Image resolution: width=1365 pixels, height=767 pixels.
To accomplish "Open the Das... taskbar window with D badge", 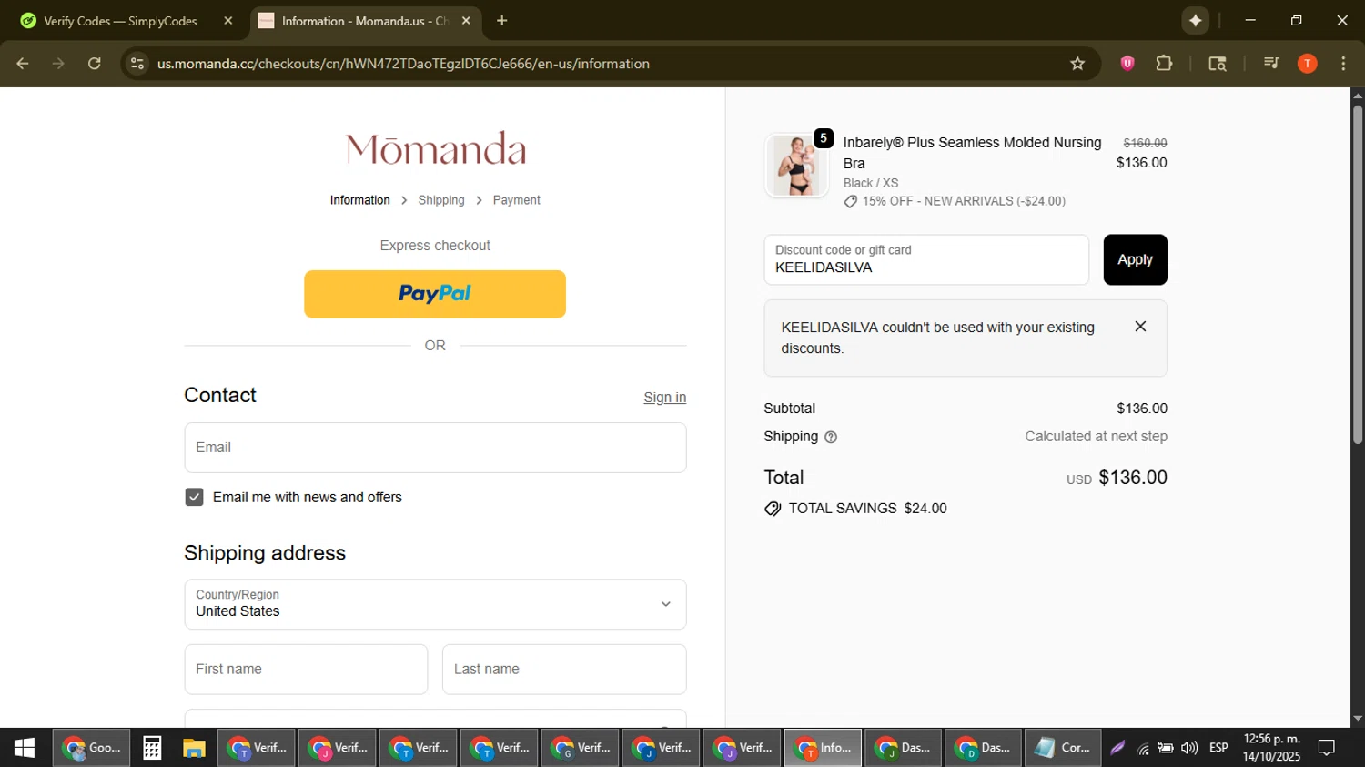I will [982, 748].
